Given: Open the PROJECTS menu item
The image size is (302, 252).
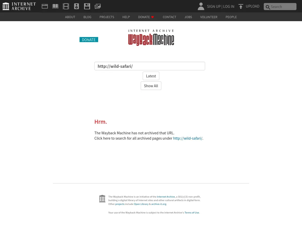Looking at the screenshot, I should tap(107, 17).
